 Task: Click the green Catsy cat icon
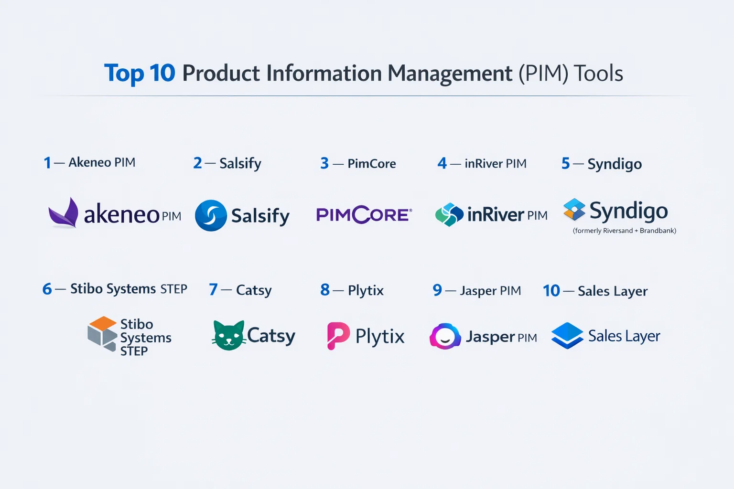point(228,335)
